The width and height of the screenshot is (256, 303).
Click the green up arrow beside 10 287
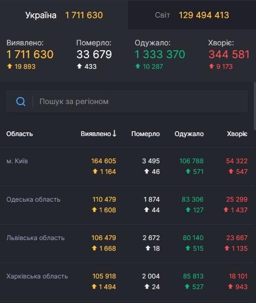pos(138,66)
